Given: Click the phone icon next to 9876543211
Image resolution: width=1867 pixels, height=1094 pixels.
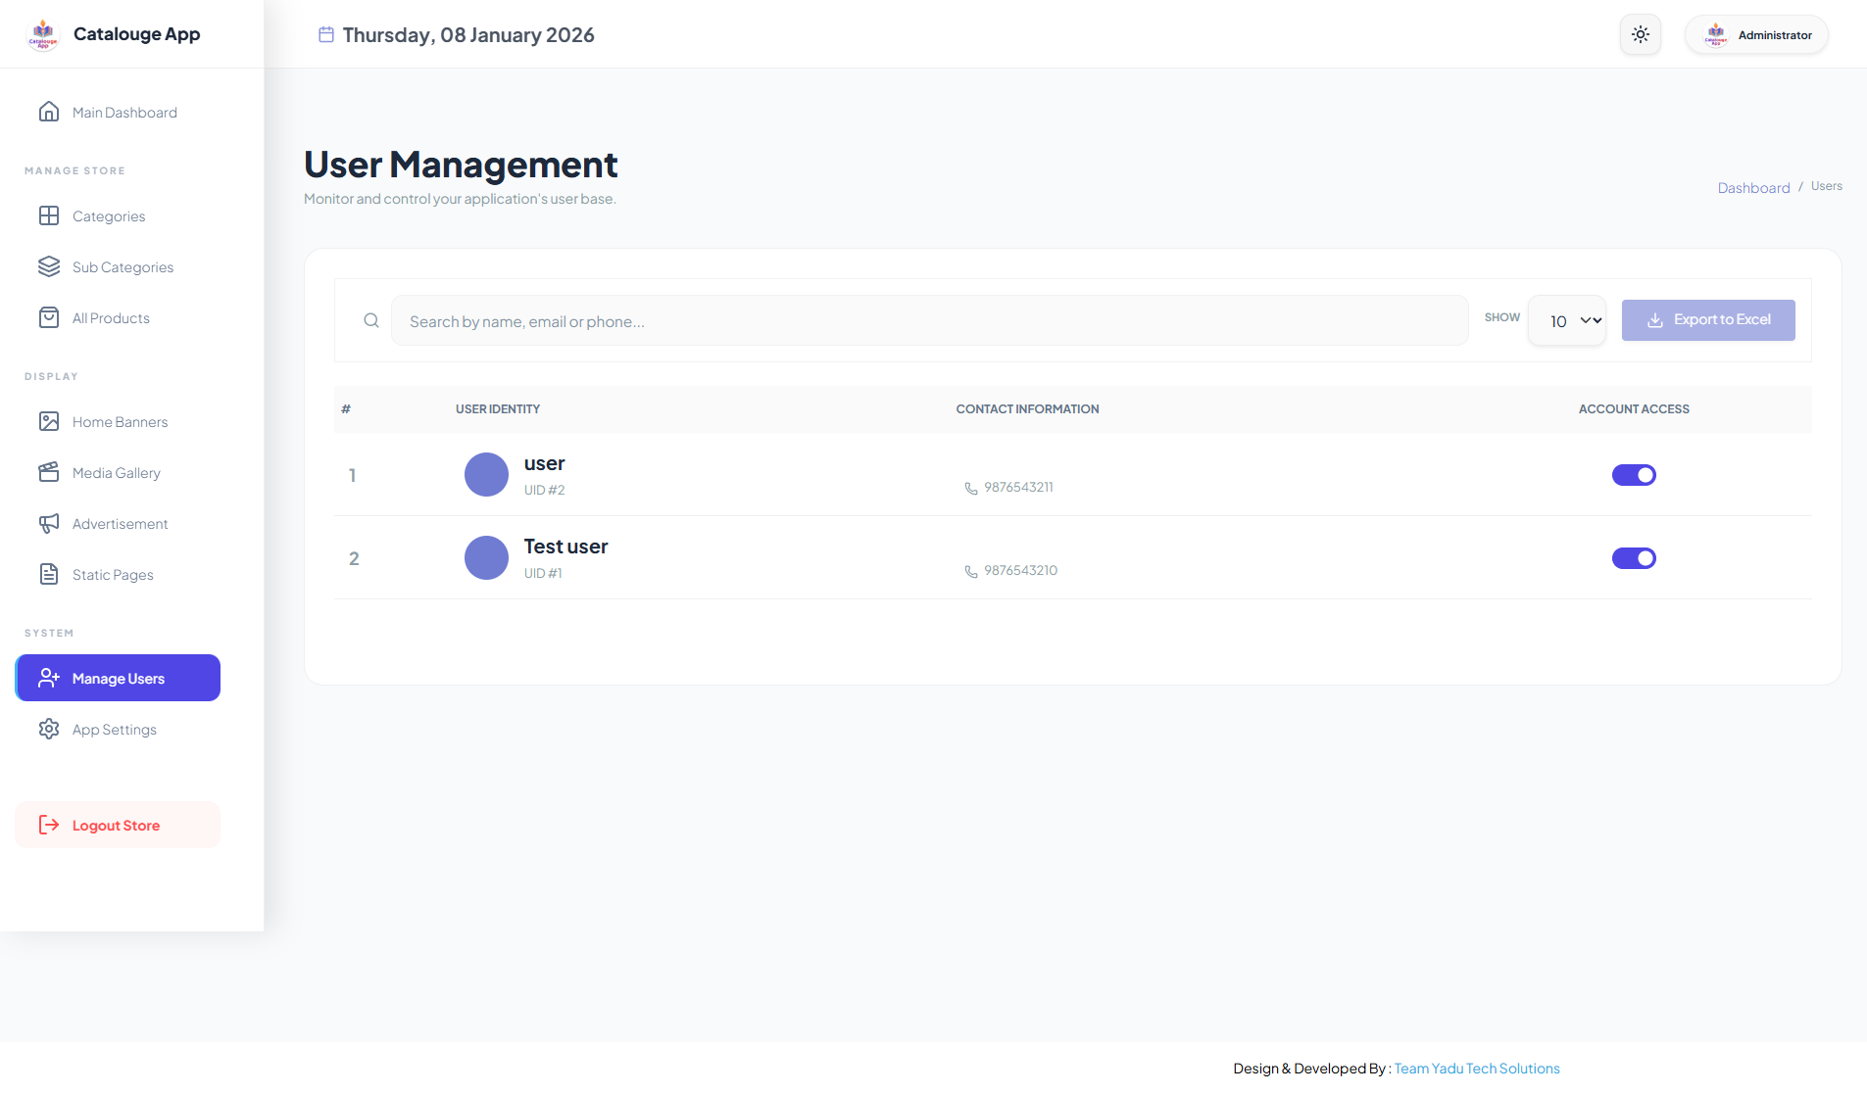Looking at the screenshot, I should tap(971, 488).
